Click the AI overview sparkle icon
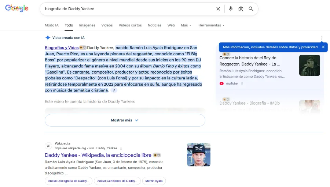Screen dimensions: 330x187 click(x=48, y=38)
